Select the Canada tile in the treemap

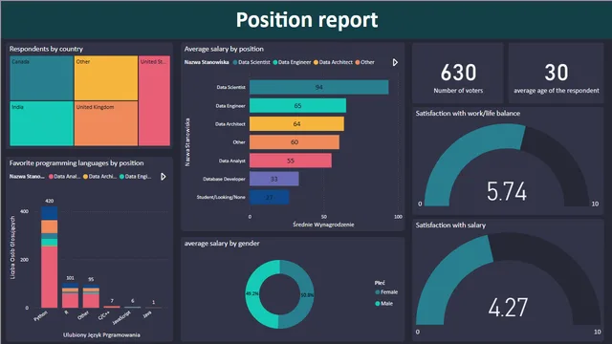coord(41,78)
